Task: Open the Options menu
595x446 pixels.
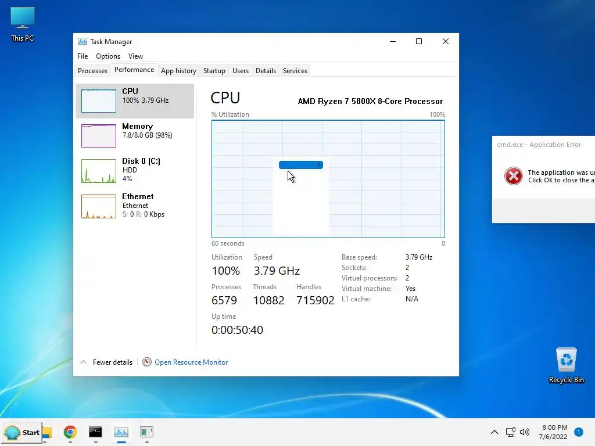Action: [107, 56]
